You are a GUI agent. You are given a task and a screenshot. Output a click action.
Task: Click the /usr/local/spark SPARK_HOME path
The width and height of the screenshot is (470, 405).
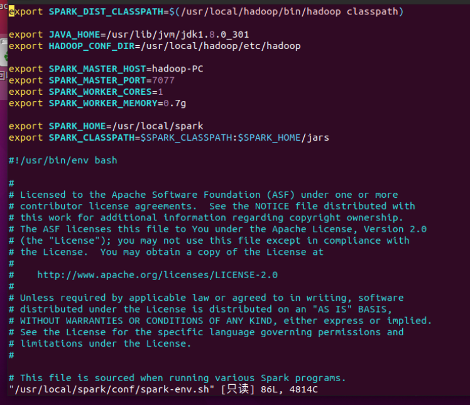click(158, 126)
